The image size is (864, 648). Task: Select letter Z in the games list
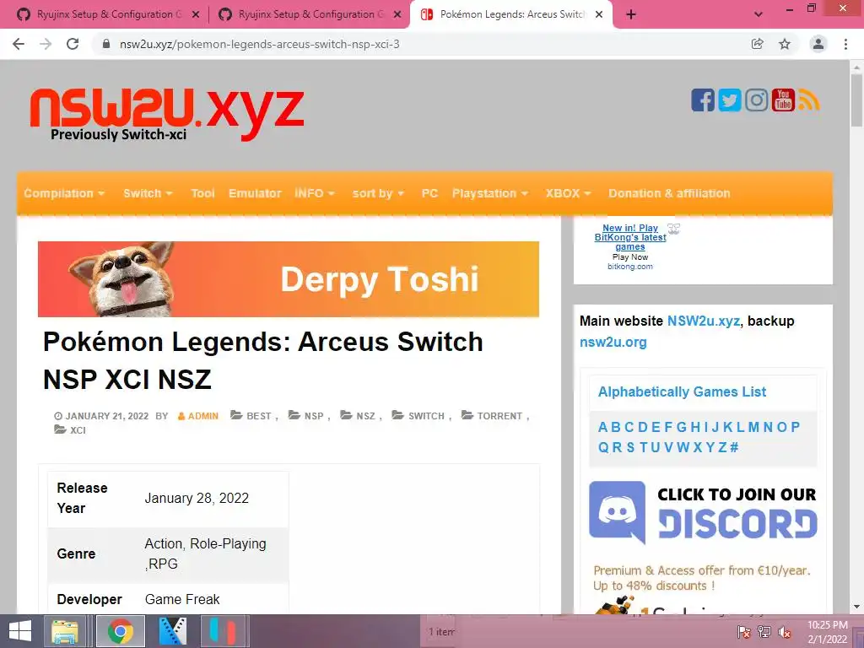point(722,447)
